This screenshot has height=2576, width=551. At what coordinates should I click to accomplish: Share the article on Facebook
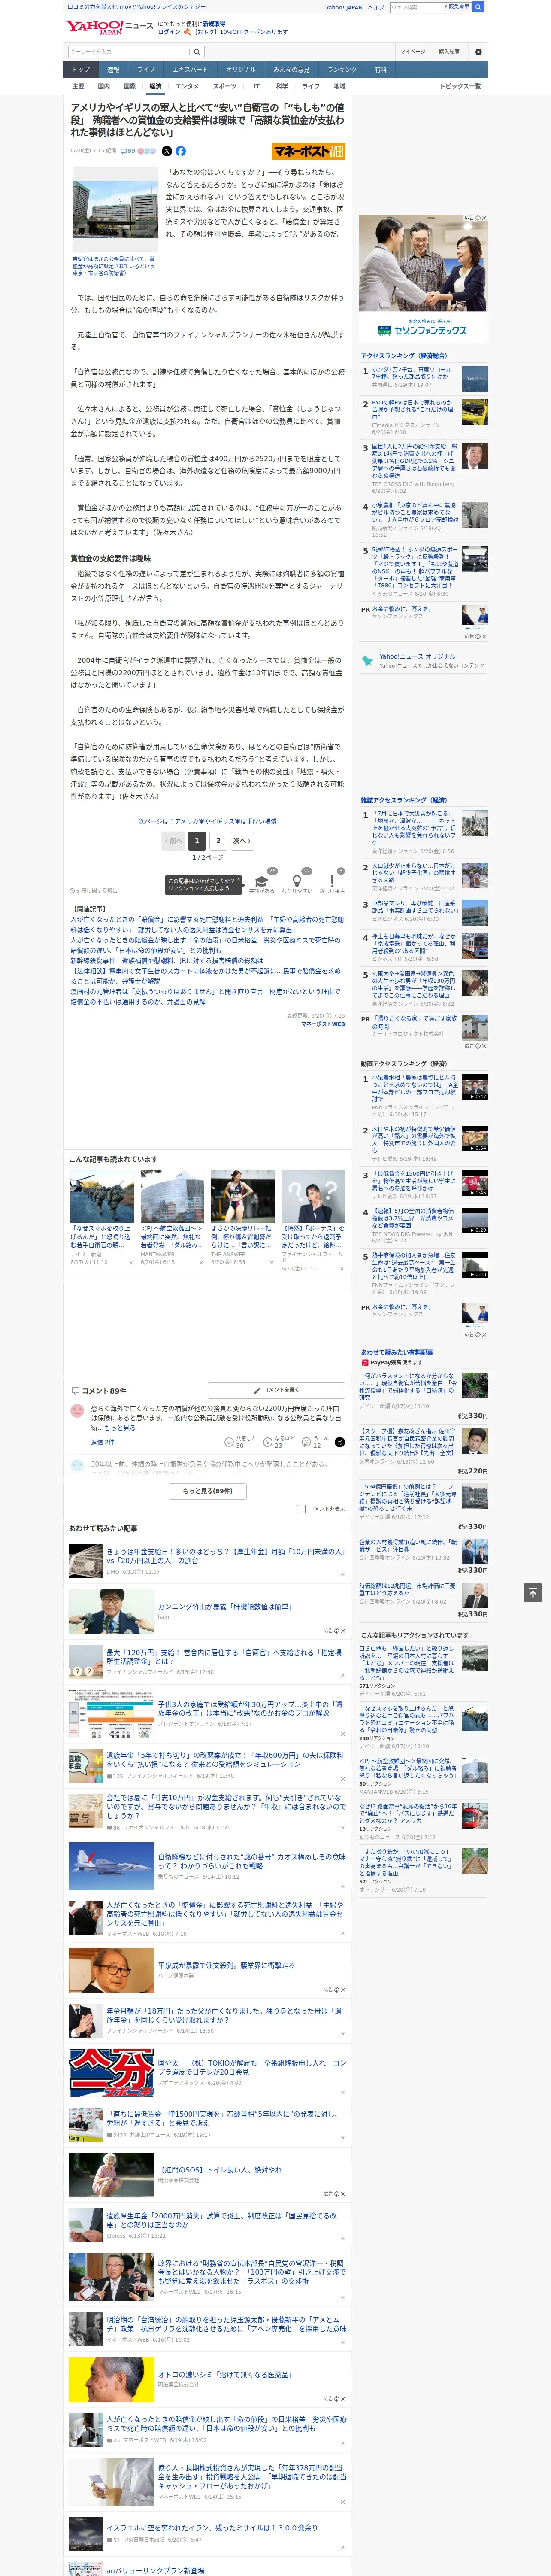coord(181,151)
